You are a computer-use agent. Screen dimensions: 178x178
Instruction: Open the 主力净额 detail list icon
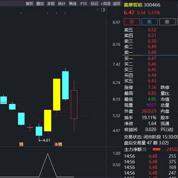coord(144,149)
